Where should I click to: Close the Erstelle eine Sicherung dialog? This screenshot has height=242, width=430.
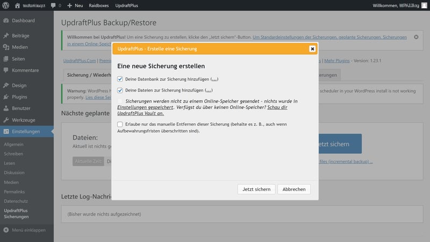312,49
